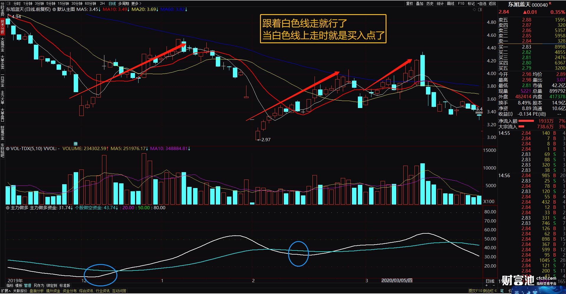Select the 2H period
Screen dimensions: 566x294
tap(102, 4)
